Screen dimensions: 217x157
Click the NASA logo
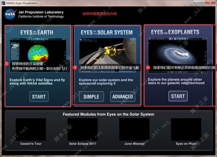[10, 14]
